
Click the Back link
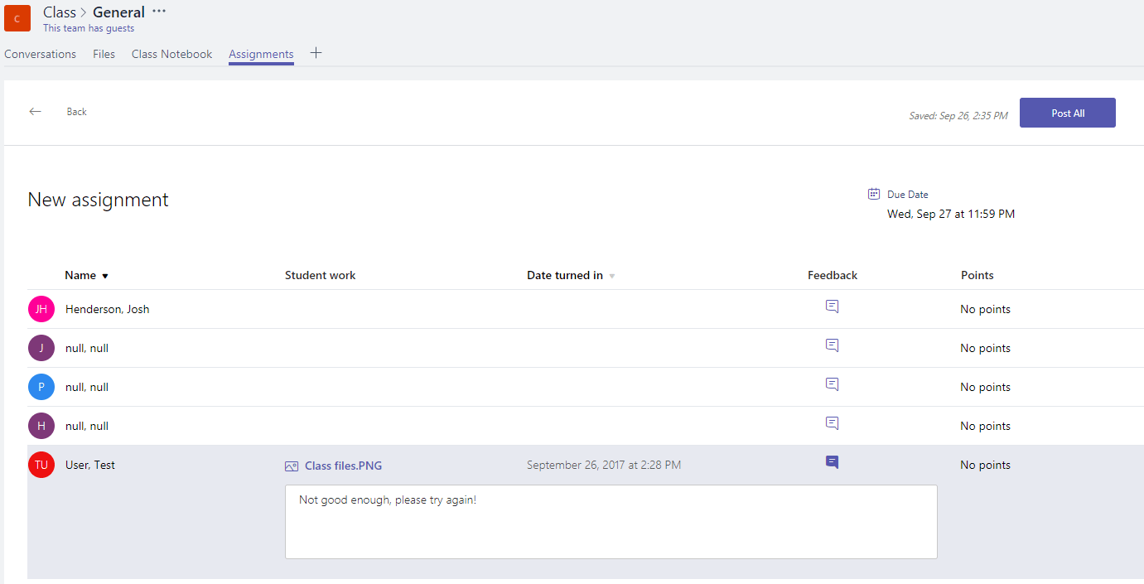point(77,112)
